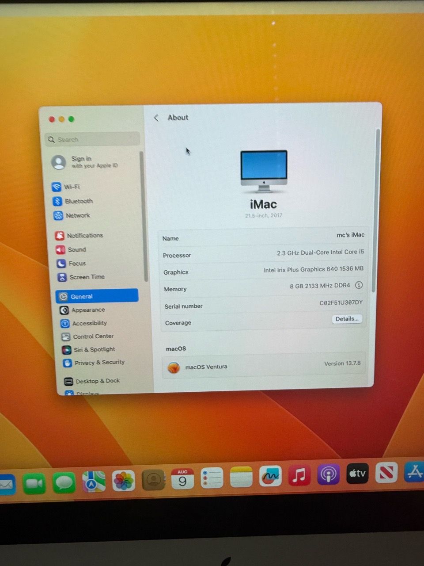Open News app in the Dock
424x566 pixels.
[386, 473]
